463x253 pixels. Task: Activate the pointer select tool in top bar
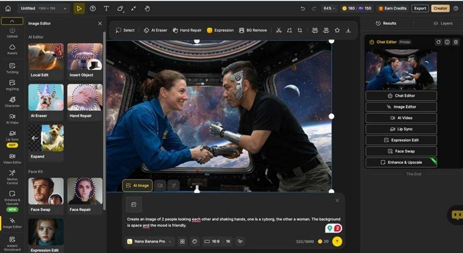tap(79, 9)
